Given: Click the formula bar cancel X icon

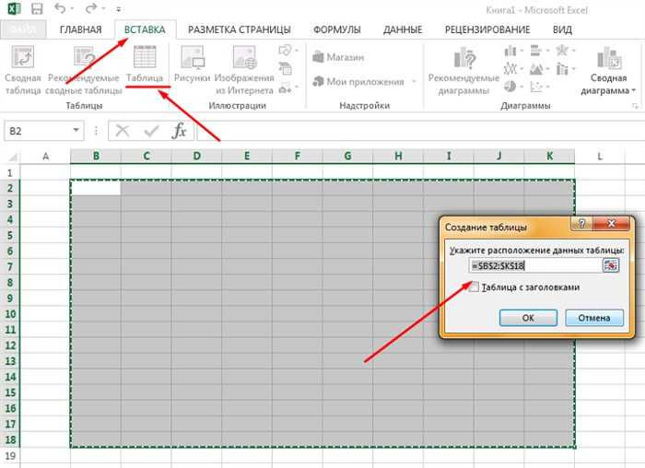Looking at the screenshot, I should click(x=123, y=131).
